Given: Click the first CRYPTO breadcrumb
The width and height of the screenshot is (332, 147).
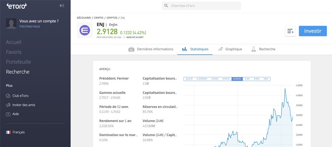Looking at the screenshot, I should (98, 18).
